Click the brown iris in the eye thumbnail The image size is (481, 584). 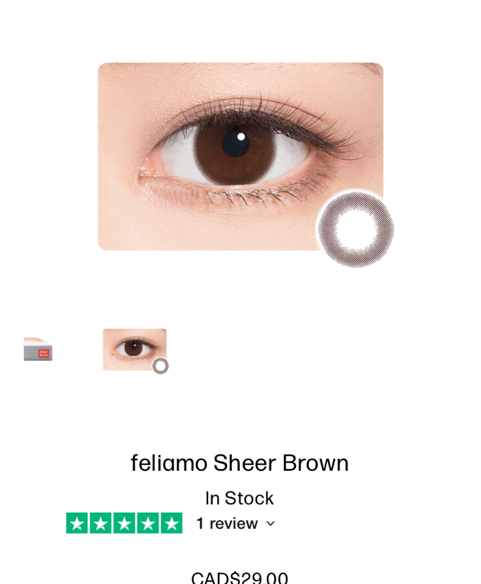pos(133,348)
